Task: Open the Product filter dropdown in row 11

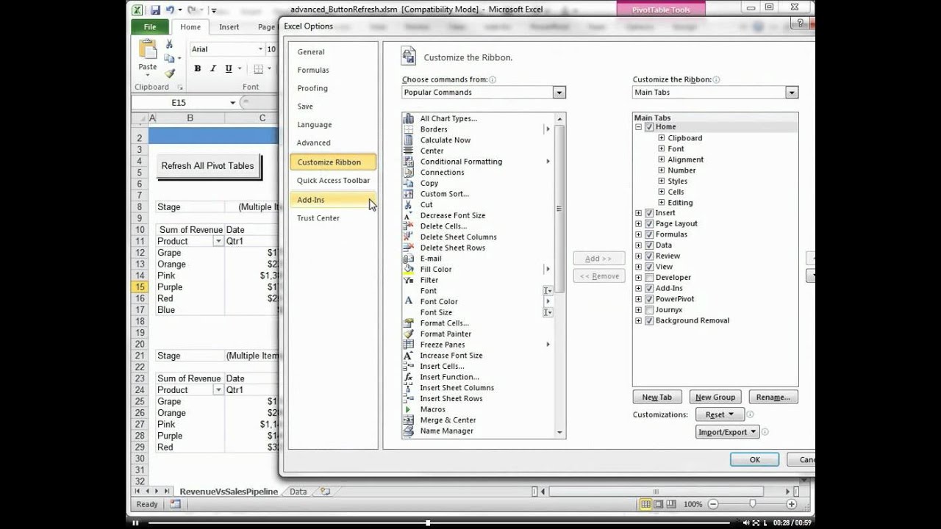Action: [218, 241]
